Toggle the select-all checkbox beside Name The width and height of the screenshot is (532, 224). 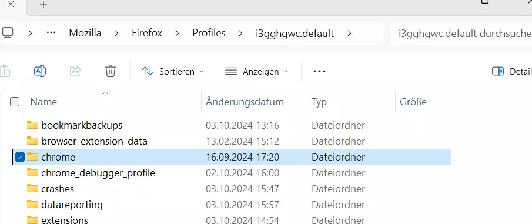coord(15,102)
